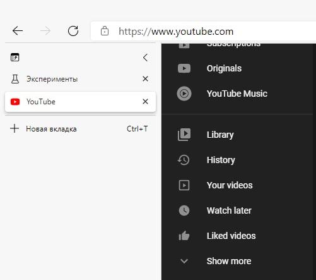Open a new tab with Новая вкладка
Screen dimensions: 316x280
click(x=80, y=129)
